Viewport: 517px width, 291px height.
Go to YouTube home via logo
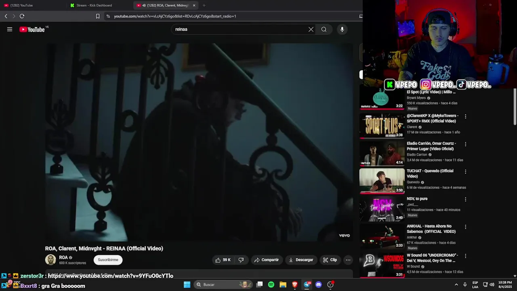pyautogui.click(x=32, y=29)
